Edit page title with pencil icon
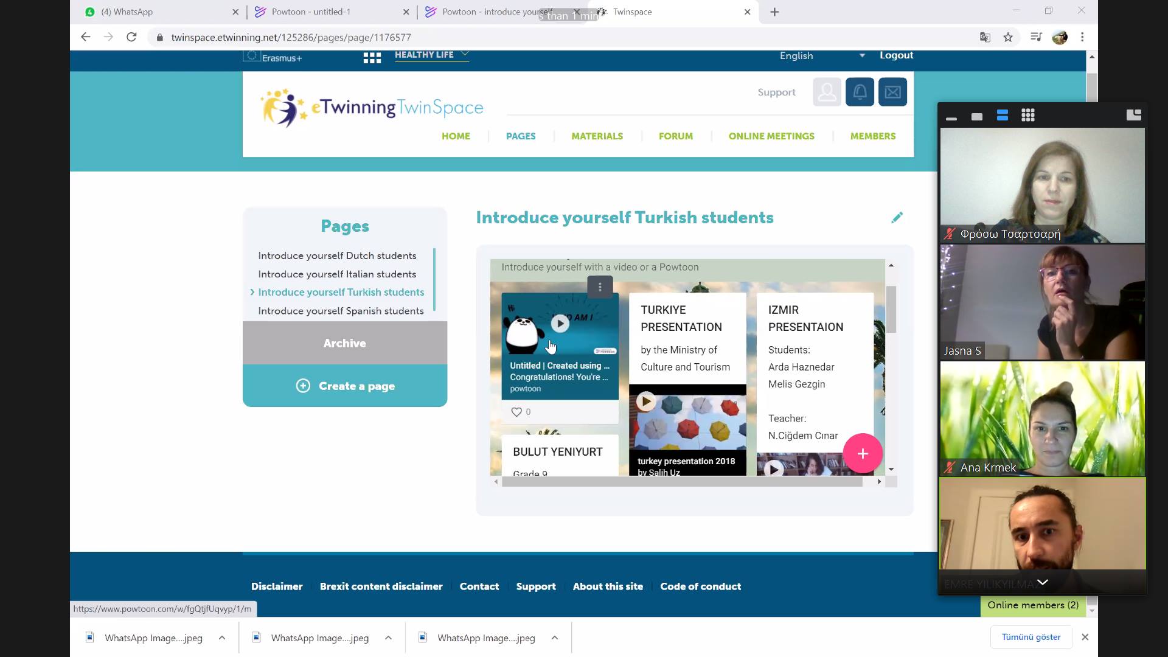Screen dimensions: 1168x657 [x=897, y=218]
